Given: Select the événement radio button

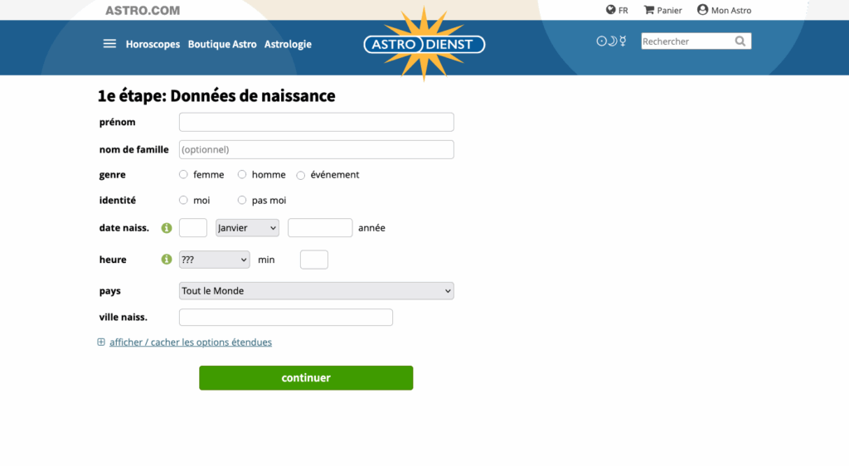Looking at the screenshot, I should tap(300, 175).
